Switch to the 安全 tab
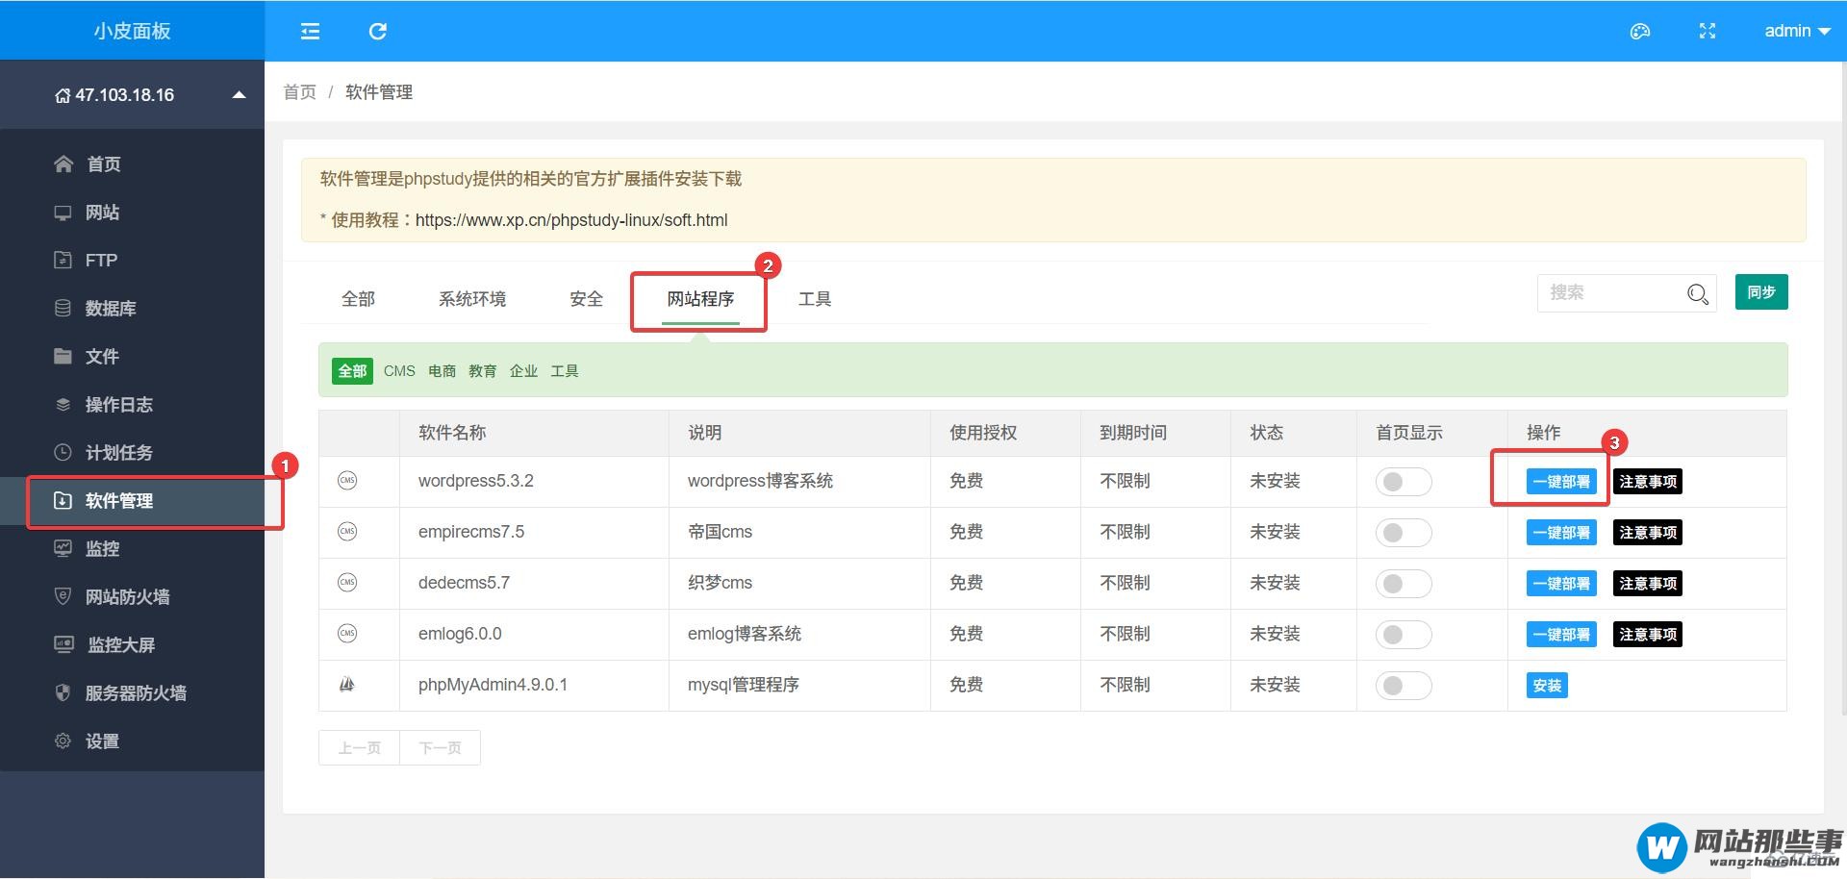Viewport: 1847px width, 879px height. pos(586,299)
